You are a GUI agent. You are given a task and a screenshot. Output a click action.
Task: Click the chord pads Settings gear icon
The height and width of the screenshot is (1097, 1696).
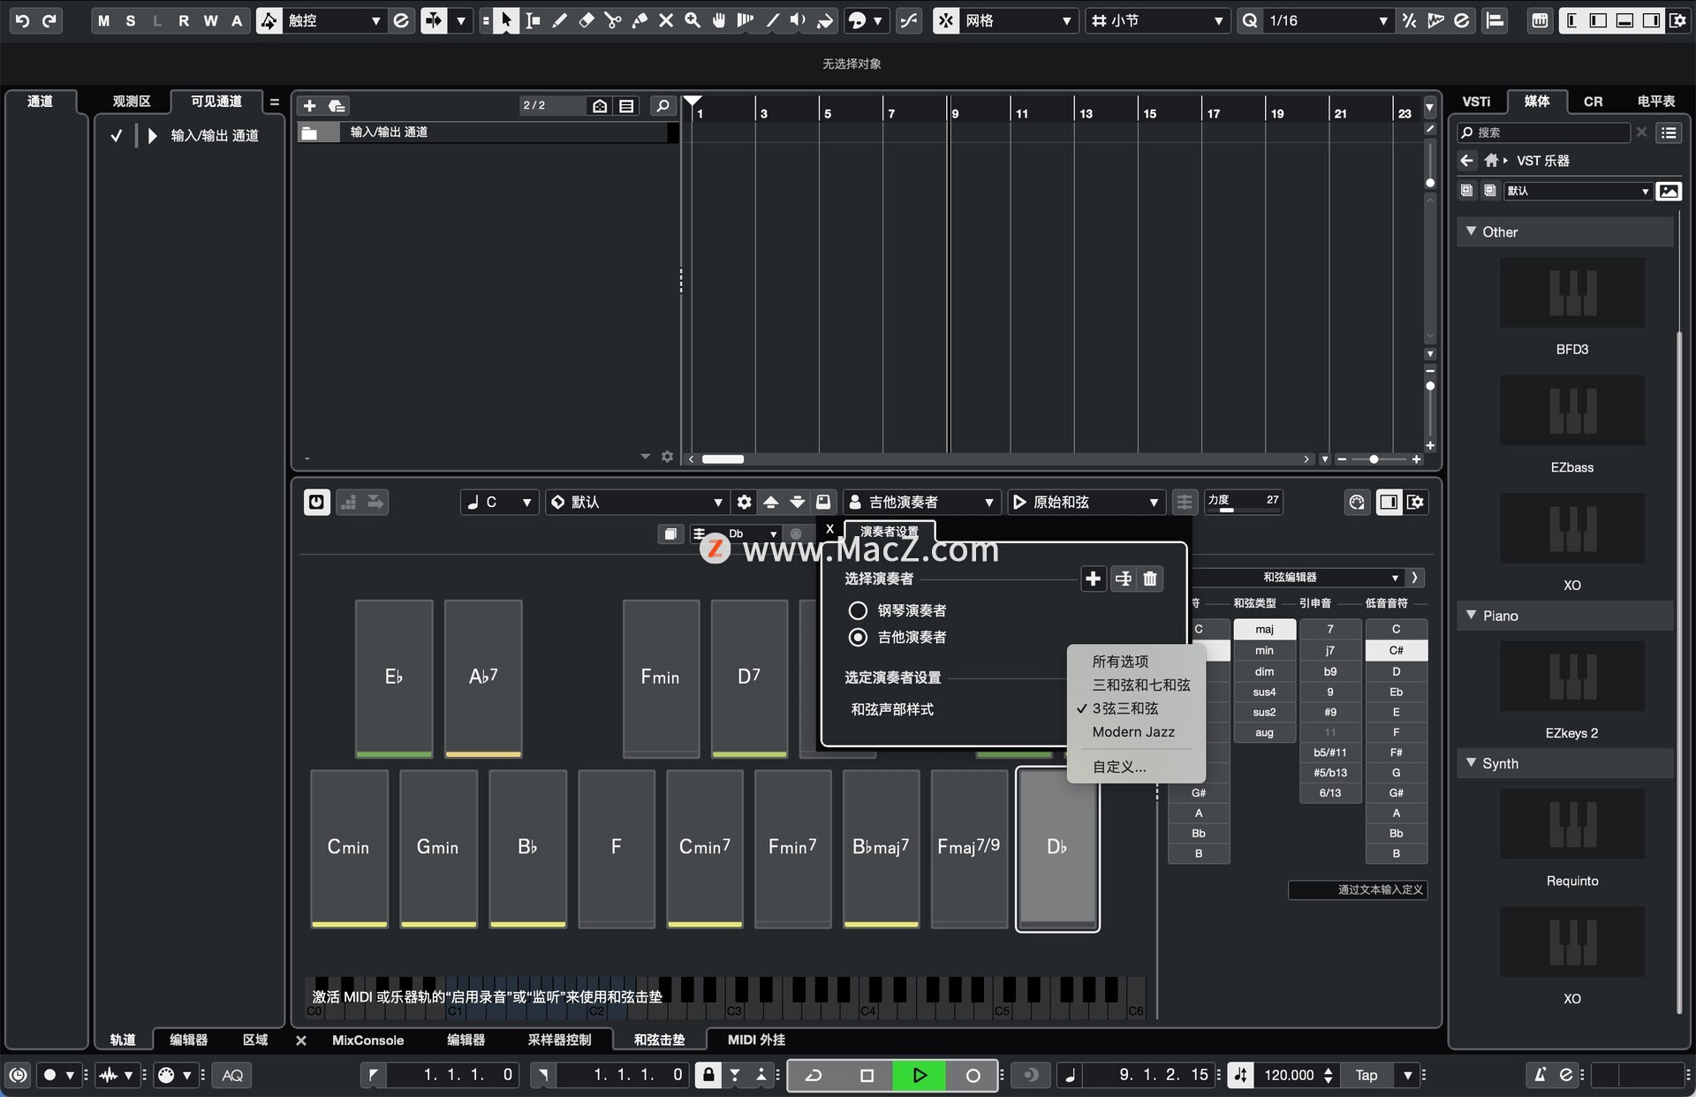pos(744,502)
